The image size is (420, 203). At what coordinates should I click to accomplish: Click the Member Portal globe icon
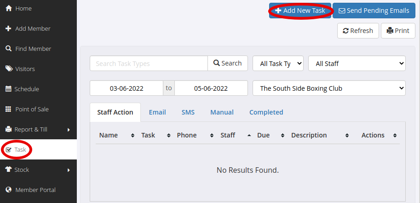(9, 190)
